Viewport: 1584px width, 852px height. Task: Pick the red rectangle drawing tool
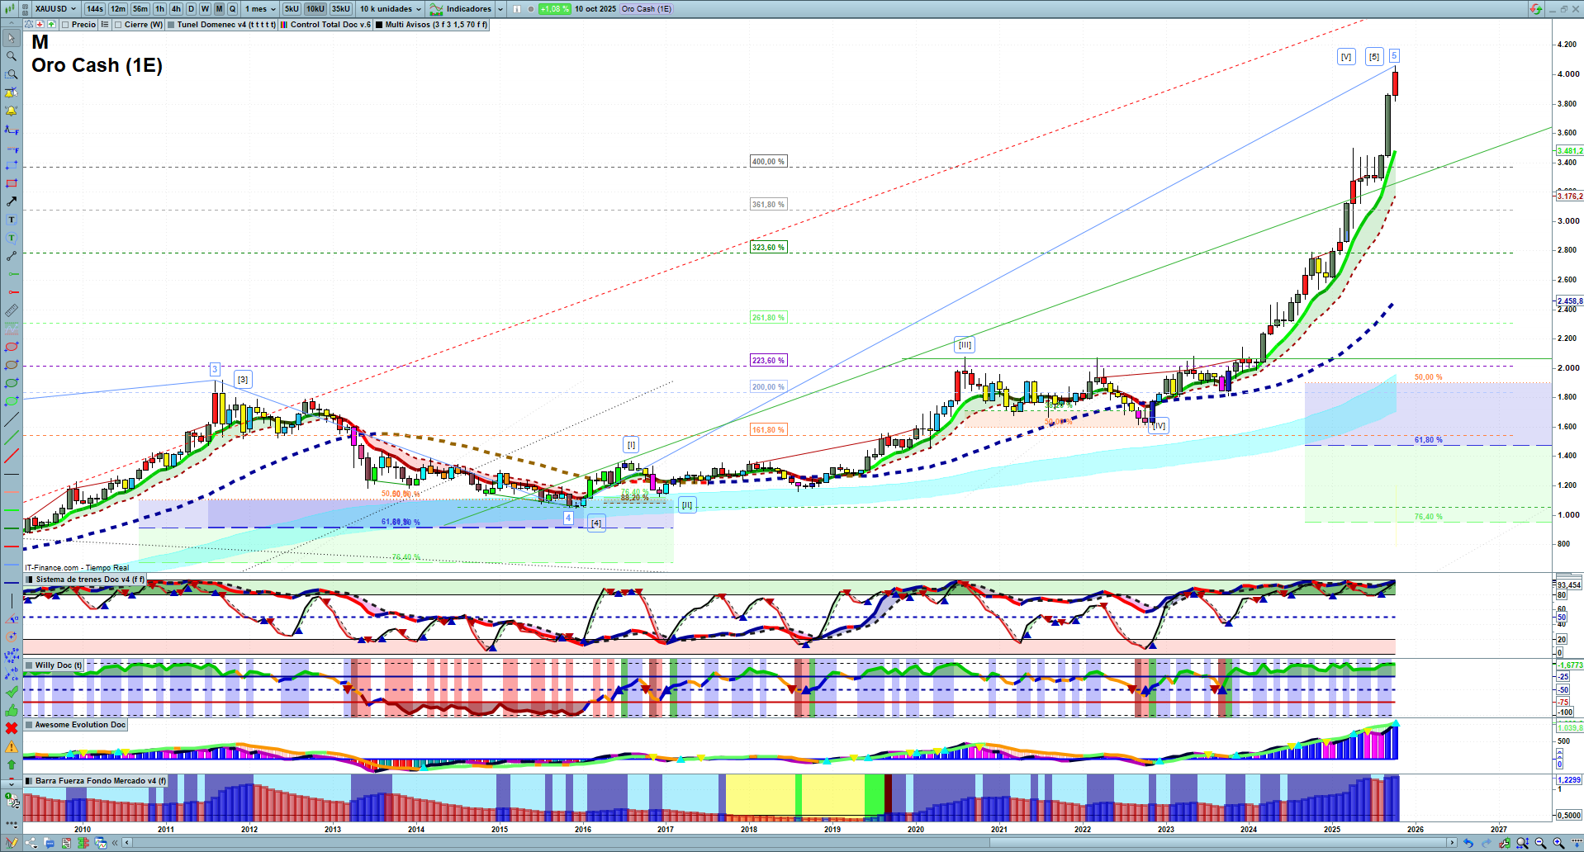pyautogui.click(x=12, y=183)
